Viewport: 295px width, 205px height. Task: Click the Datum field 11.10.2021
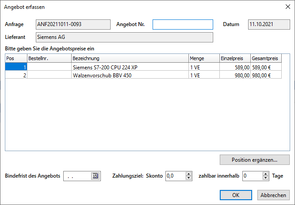pyautogui.click(x=269, y=24)
